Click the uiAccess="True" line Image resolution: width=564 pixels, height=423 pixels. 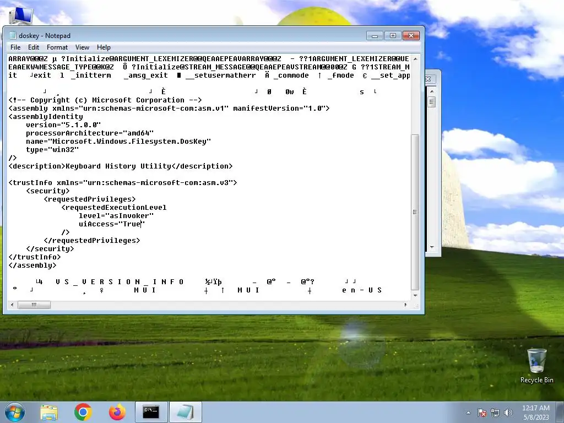click(112, 224)
